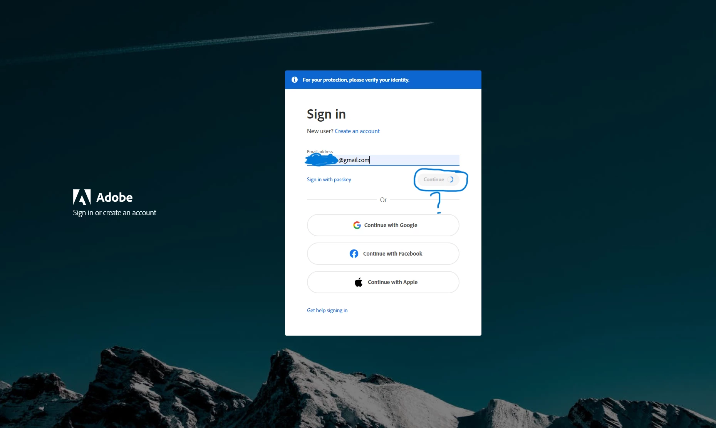Click the Facebook logo icon
716x428 pixels.
pyautogui.click(x=354, y=254)
